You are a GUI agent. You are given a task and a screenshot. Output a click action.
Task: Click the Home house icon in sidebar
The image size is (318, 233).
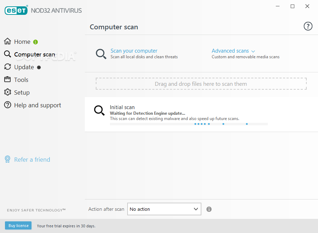tap(7, 41)
